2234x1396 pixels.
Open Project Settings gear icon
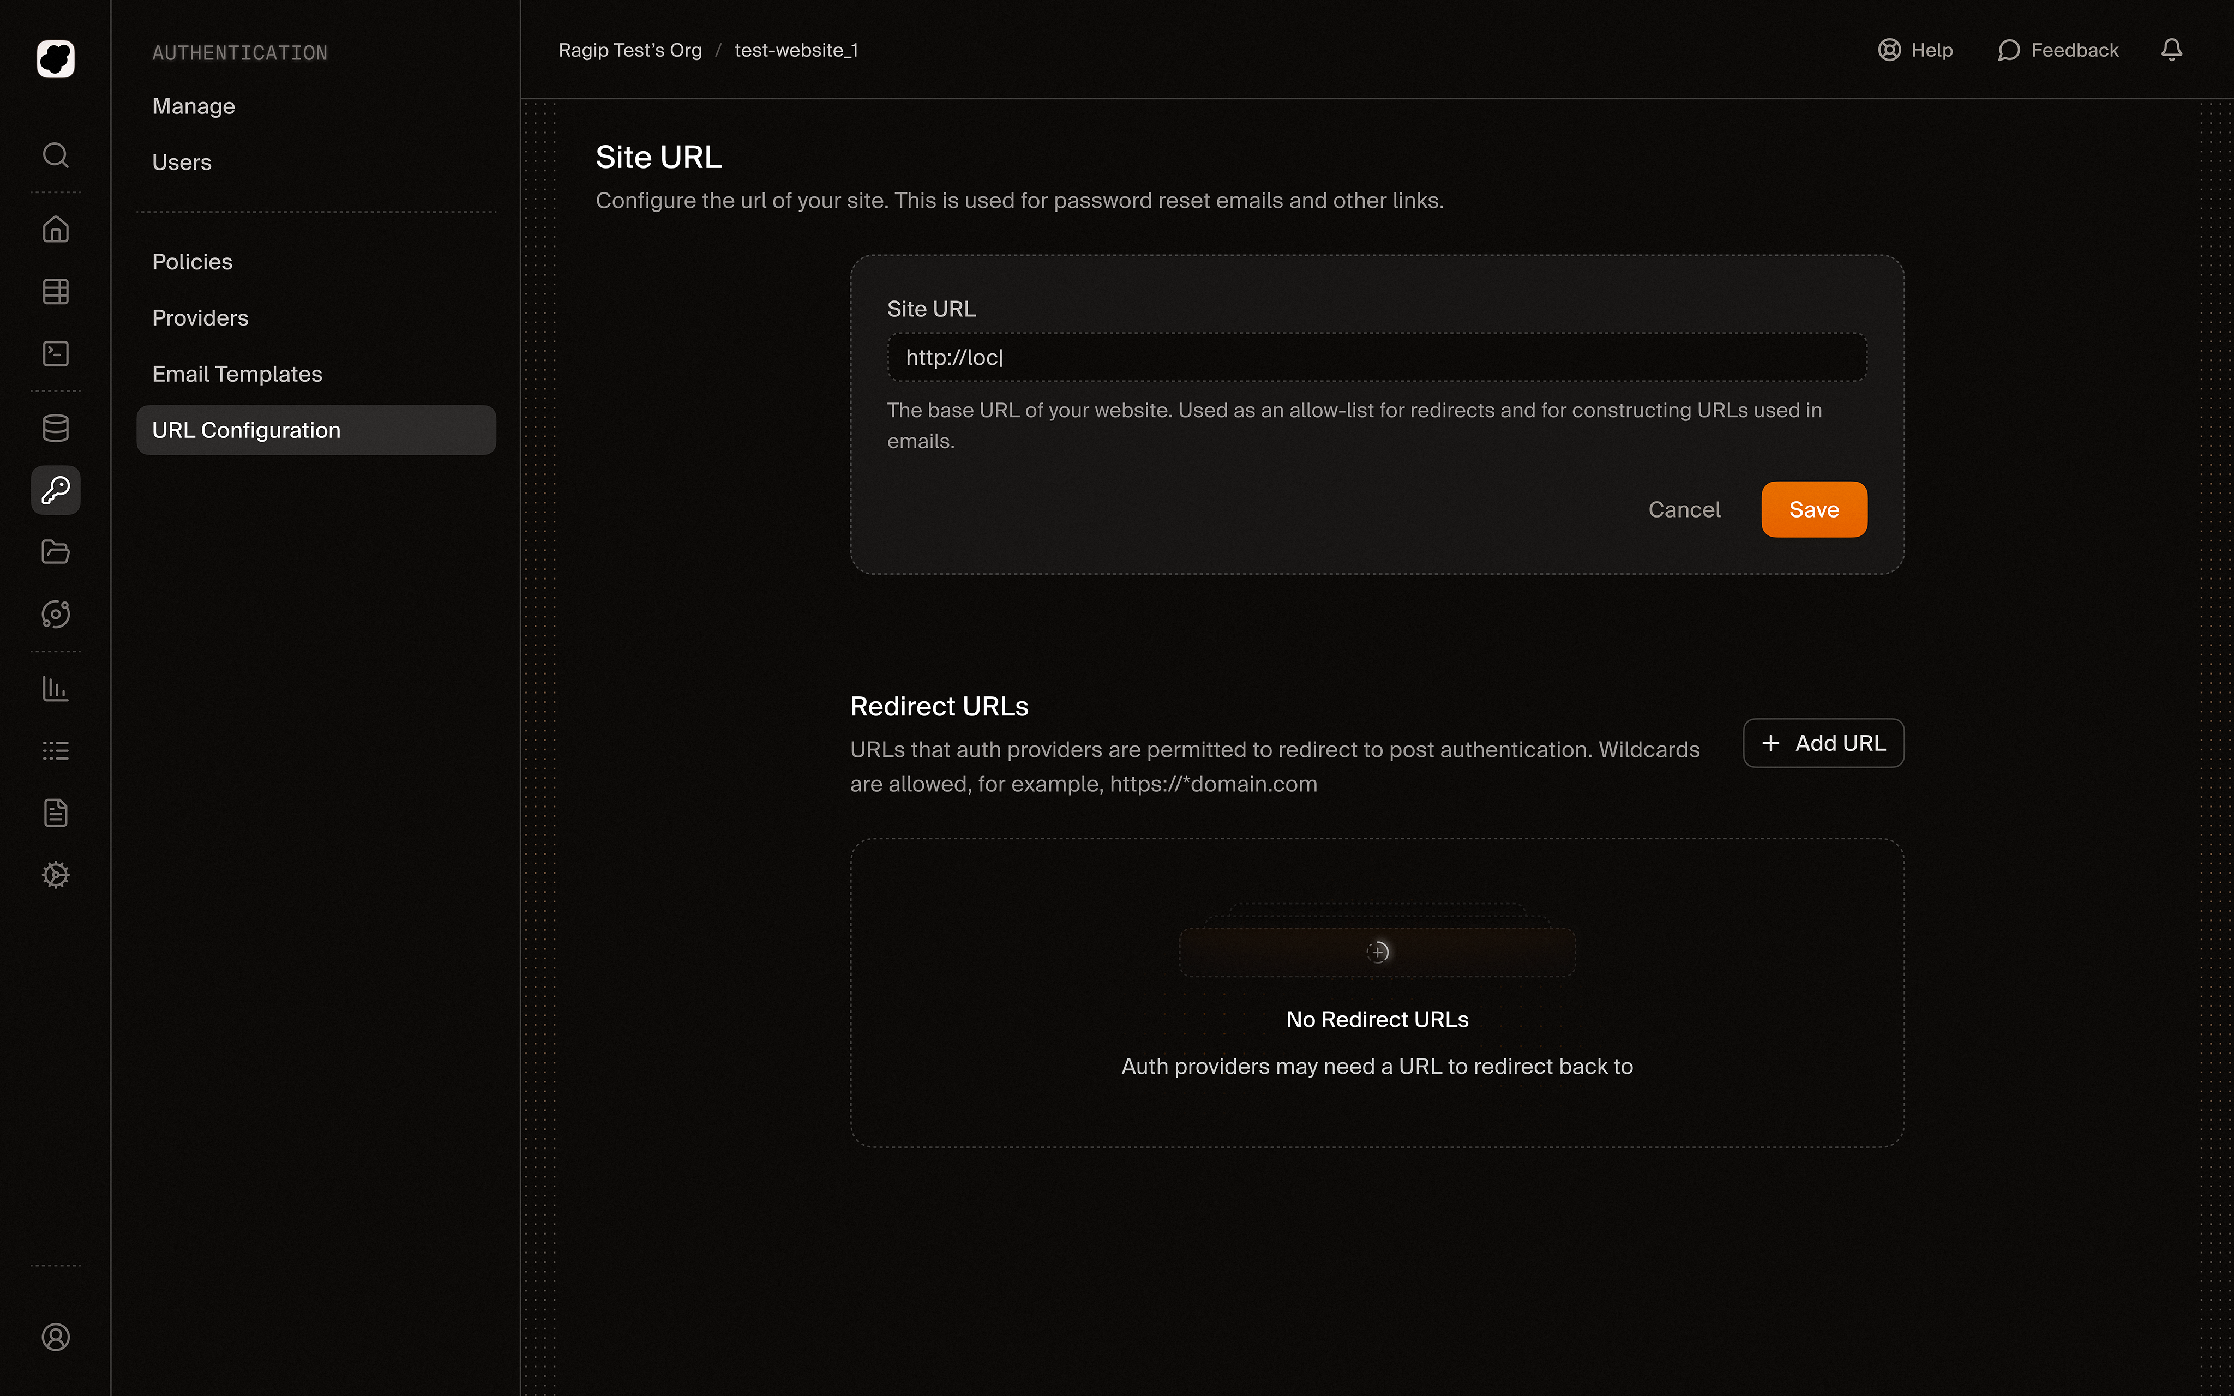pos(56,874)
